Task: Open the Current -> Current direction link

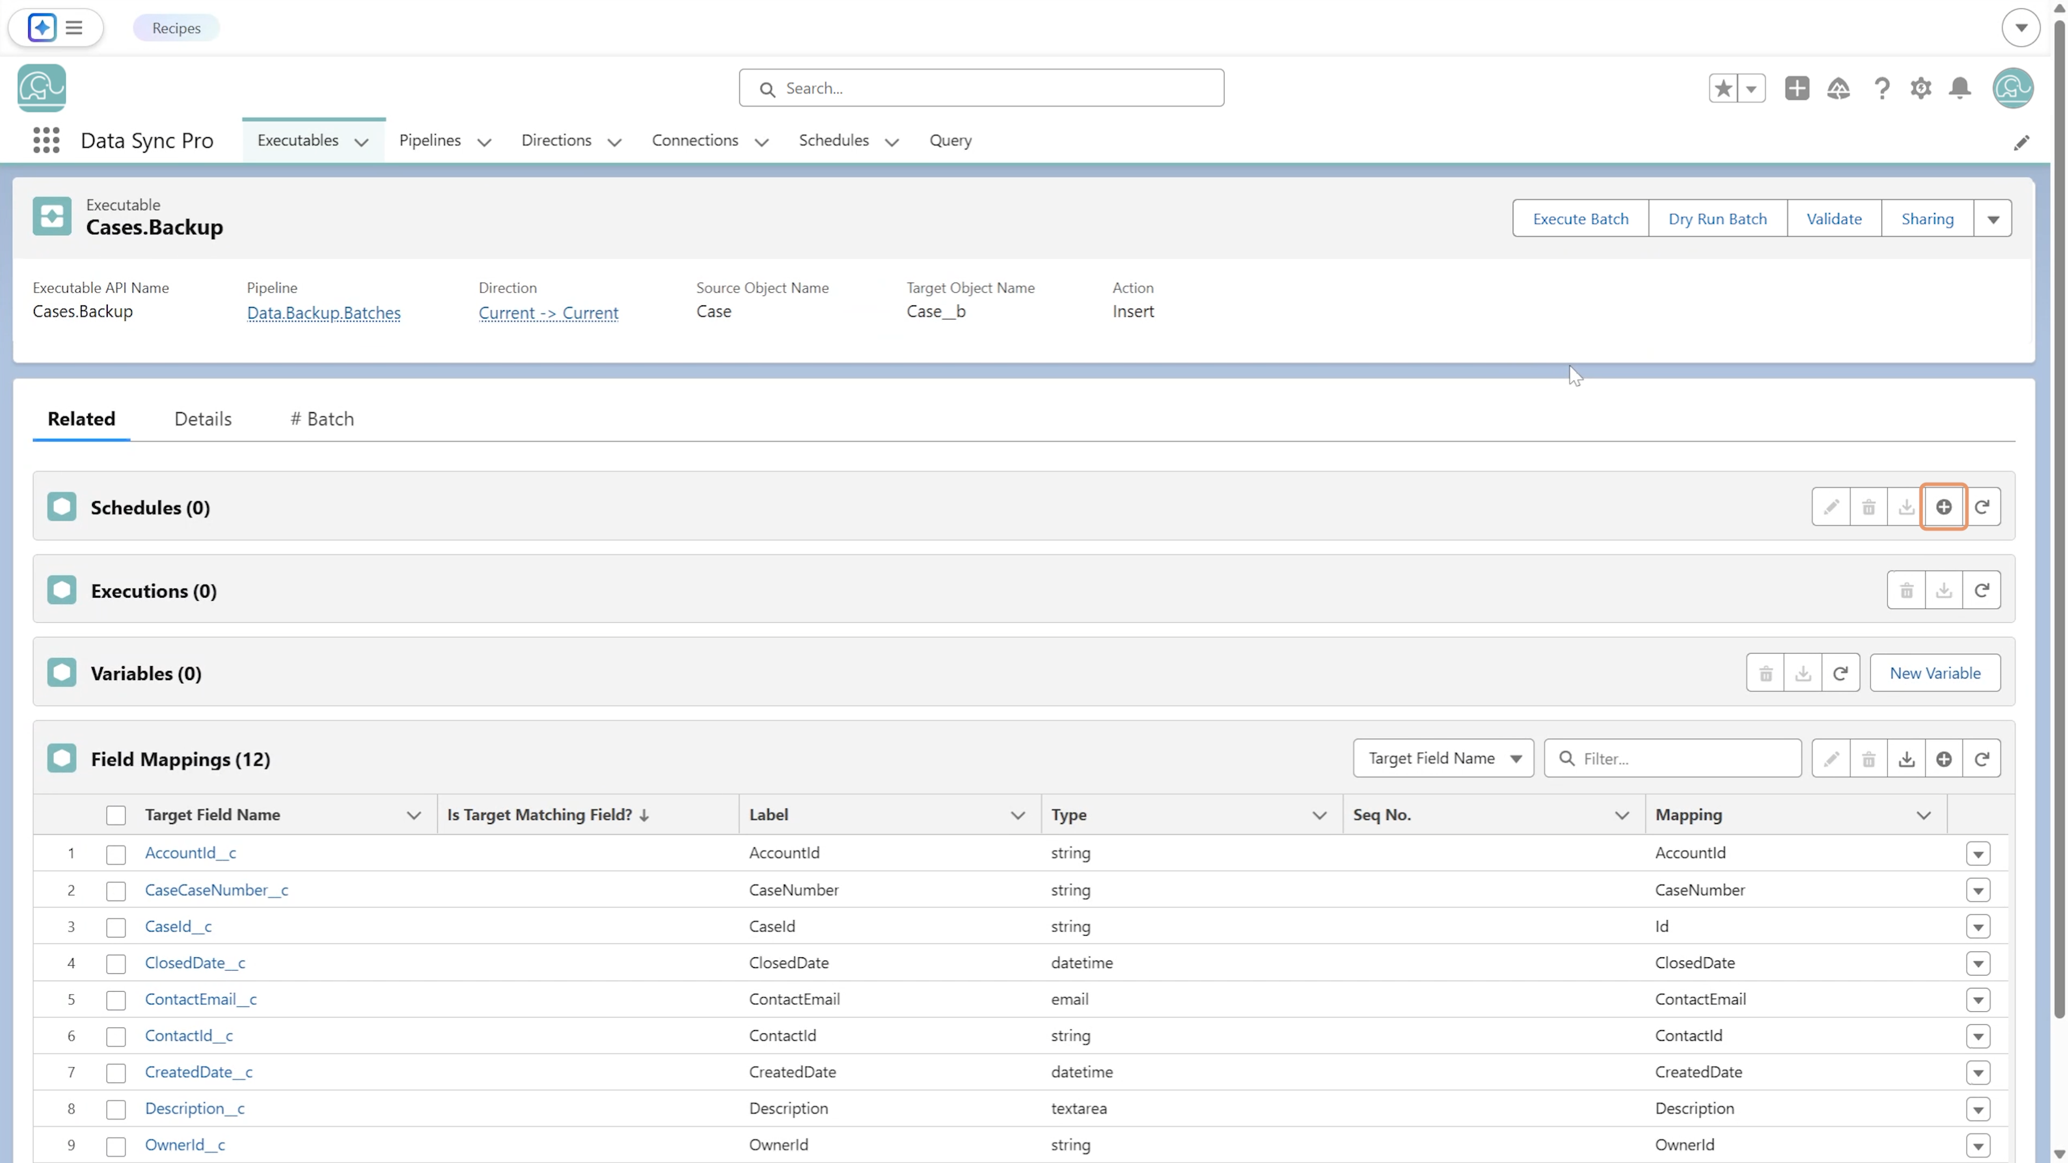Action: [x=548, y=313]
